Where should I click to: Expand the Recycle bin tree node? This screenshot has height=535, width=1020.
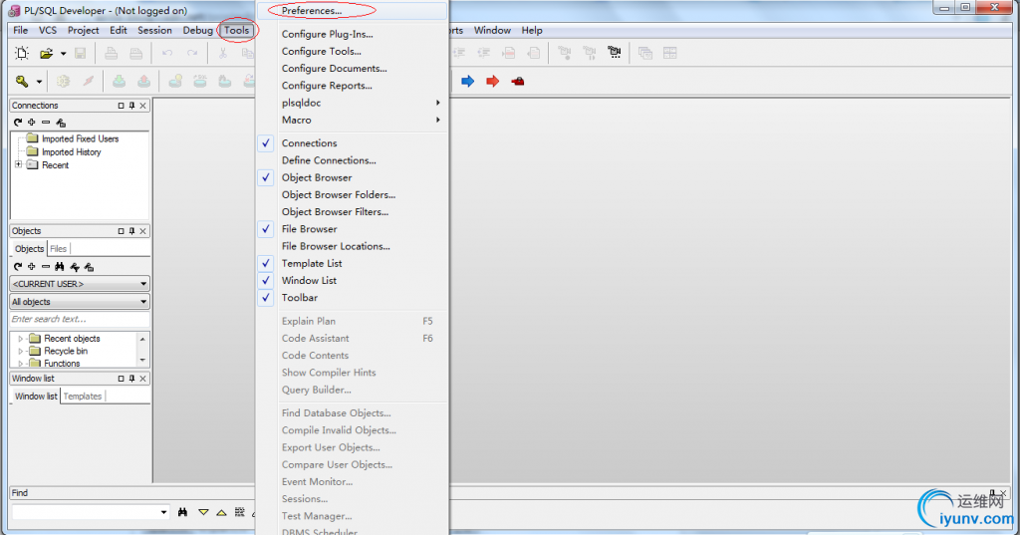[x=20, y=351]
